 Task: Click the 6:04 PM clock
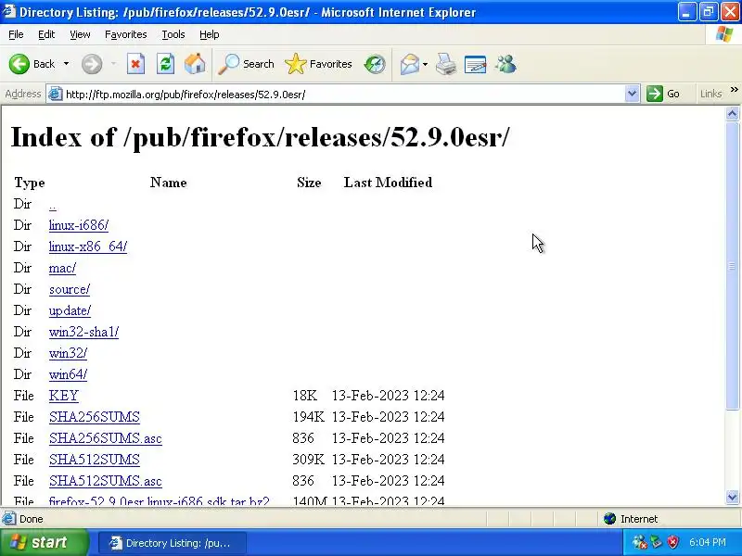(708, 542)
